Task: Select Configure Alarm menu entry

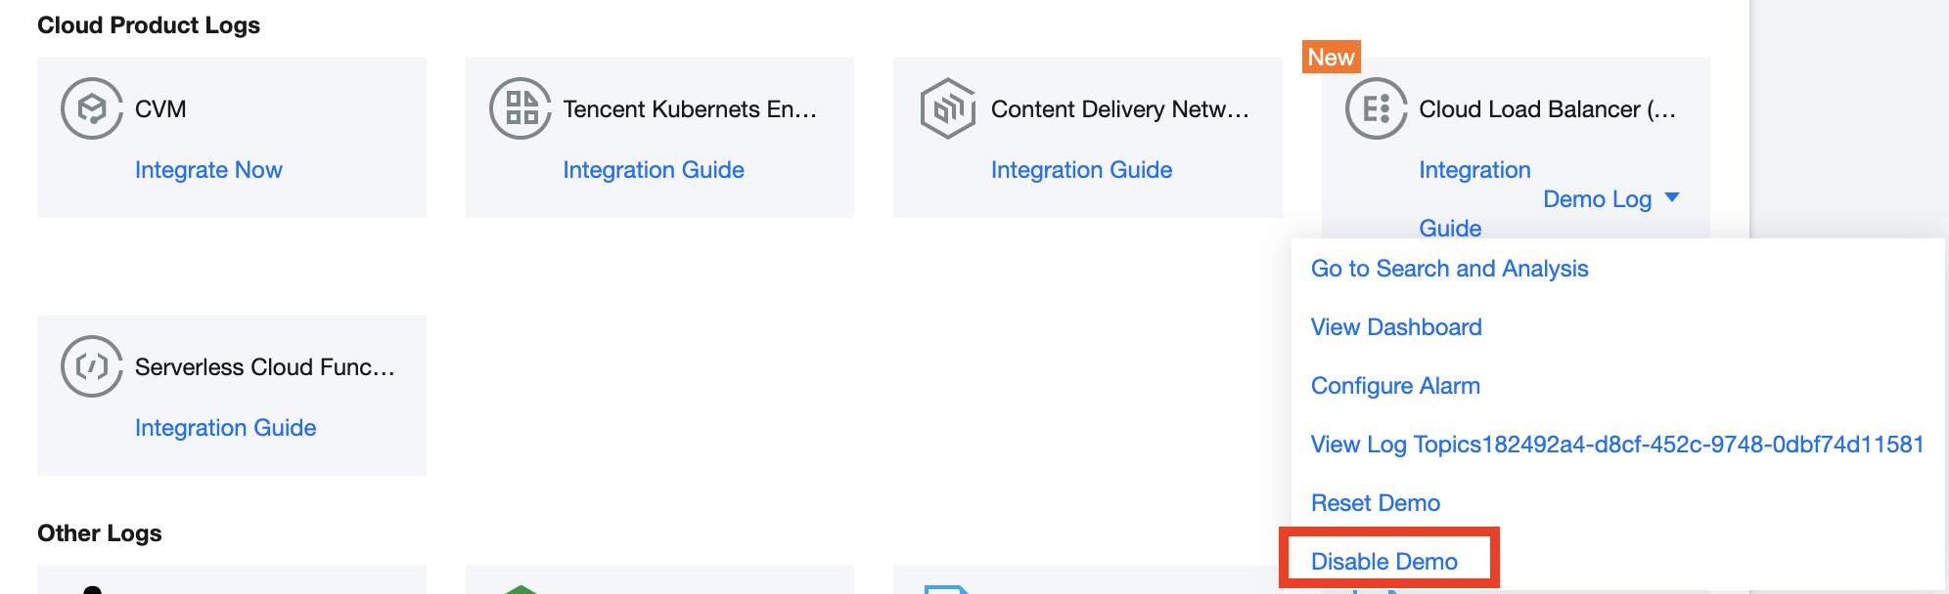Action: click(1395, 386)
